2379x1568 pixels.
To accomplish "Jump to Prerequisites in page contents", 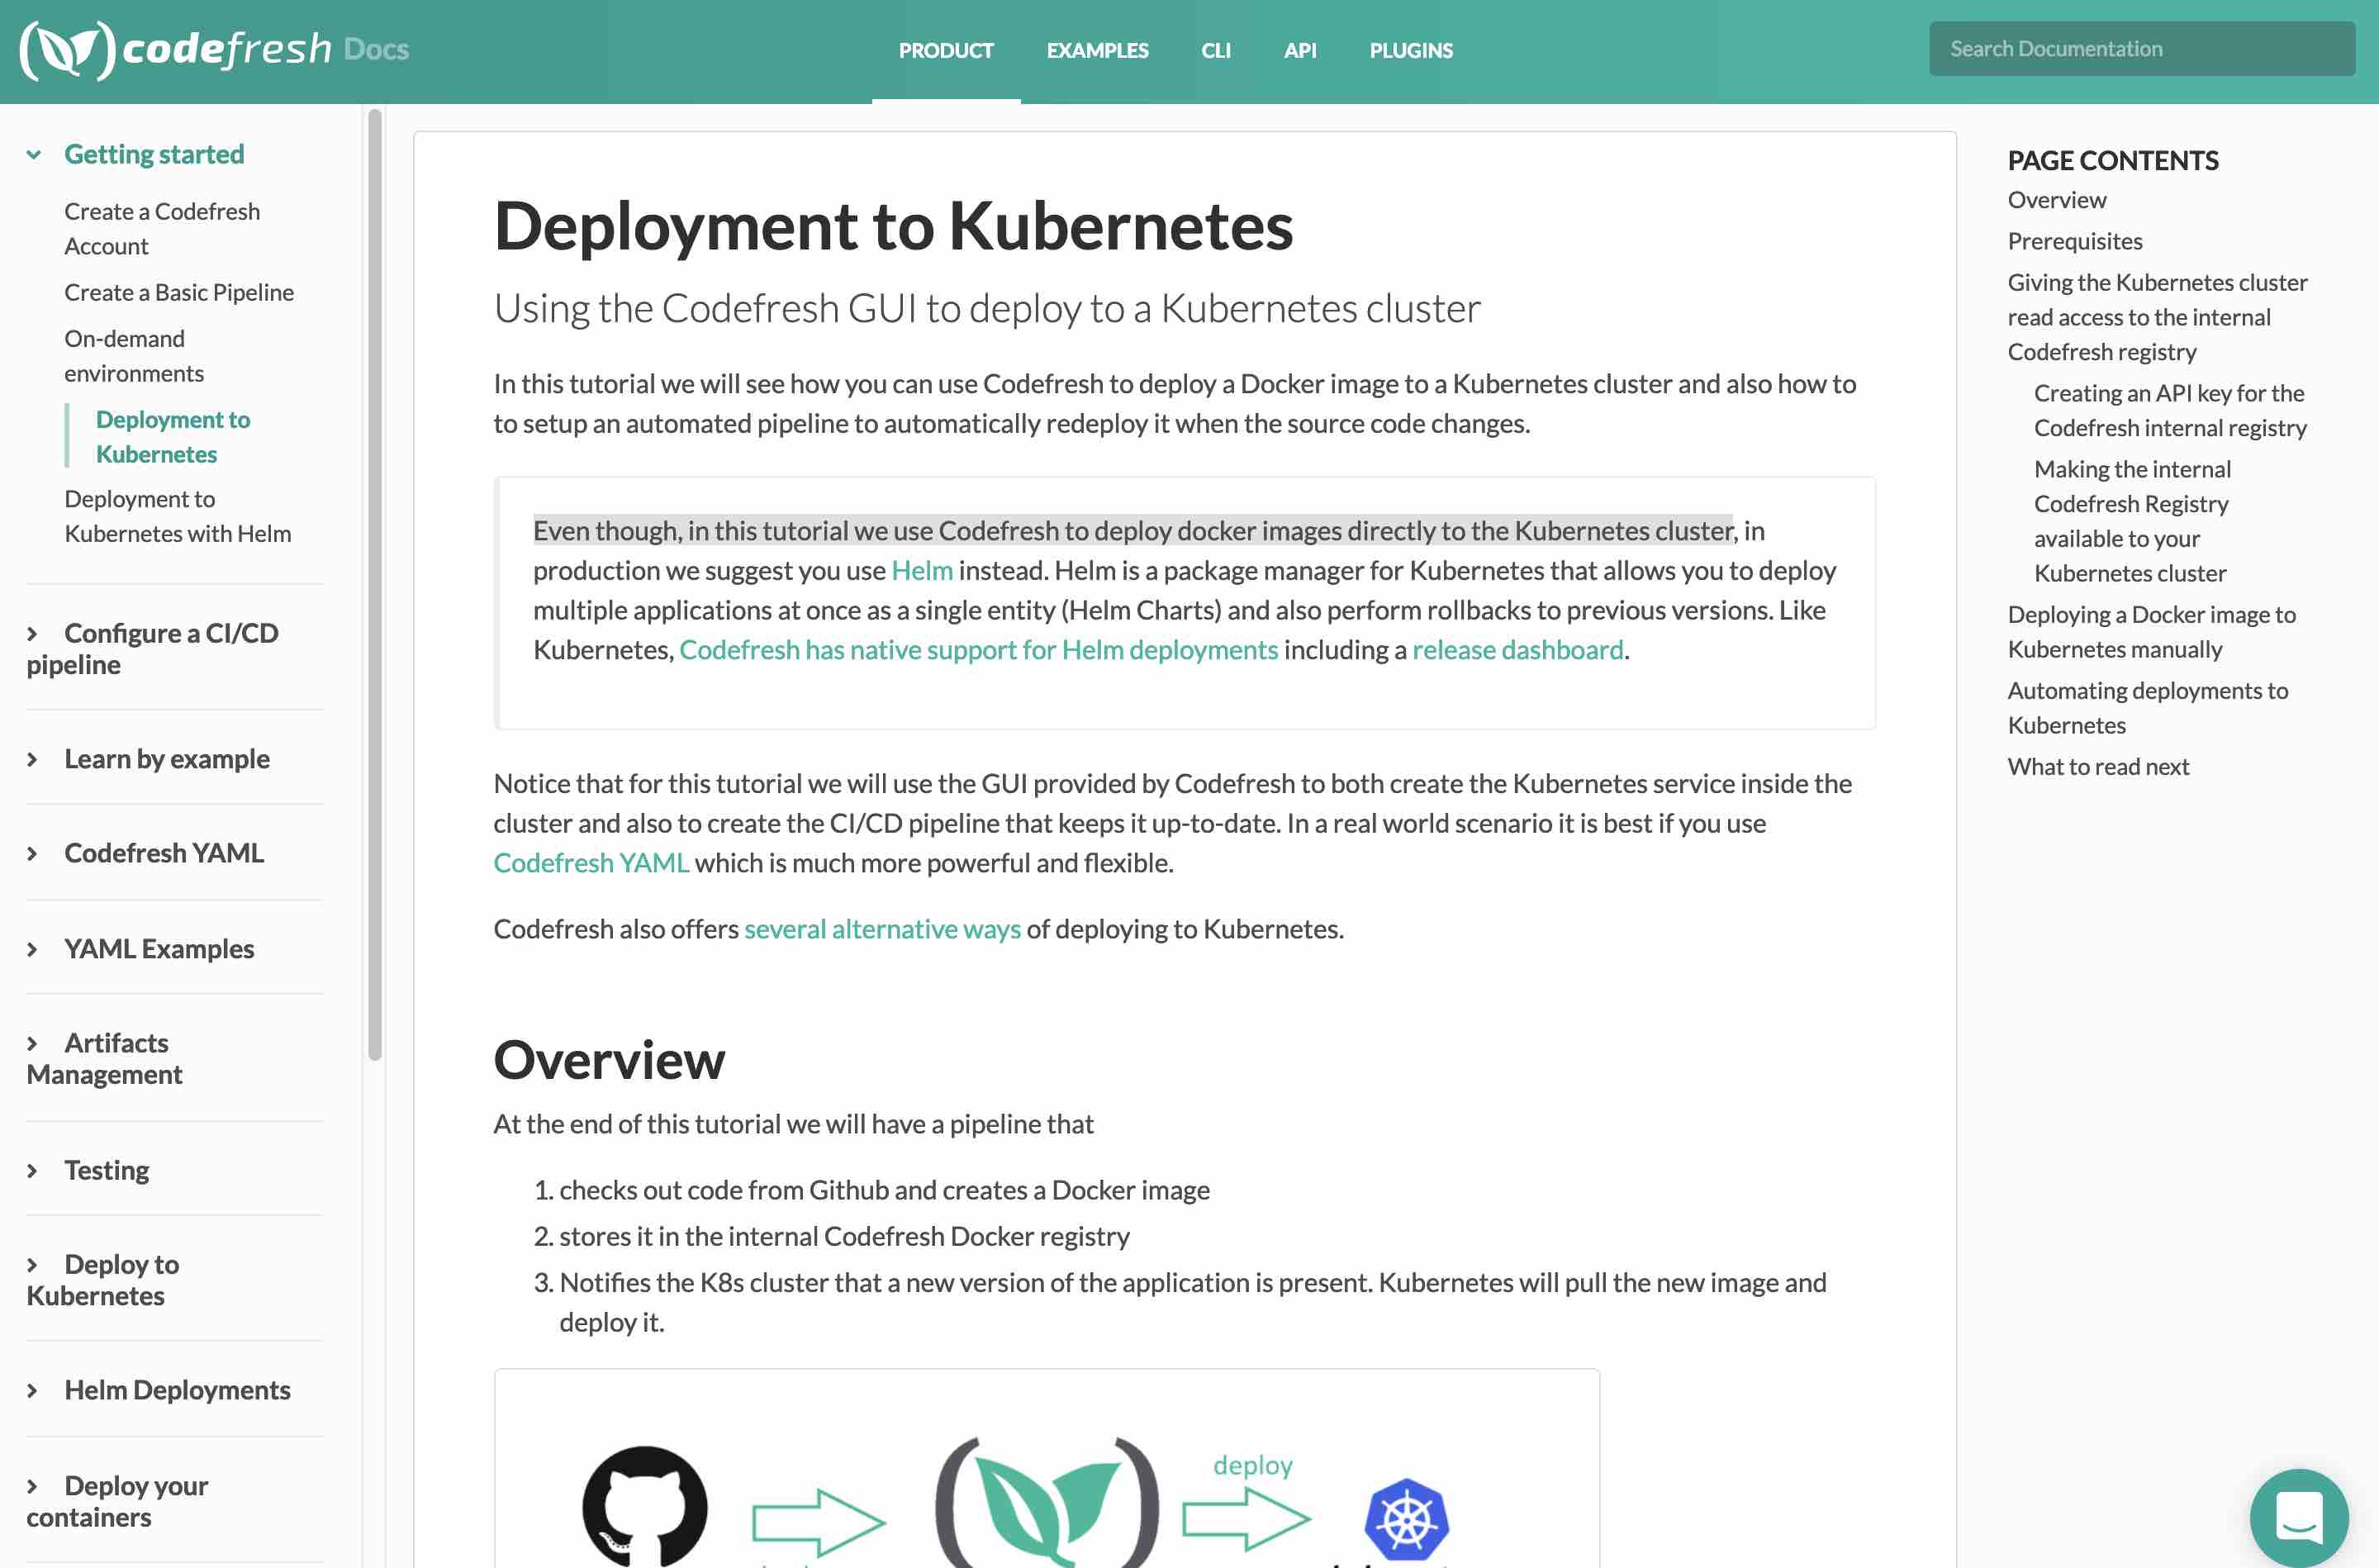I will tap(2074, 241).
